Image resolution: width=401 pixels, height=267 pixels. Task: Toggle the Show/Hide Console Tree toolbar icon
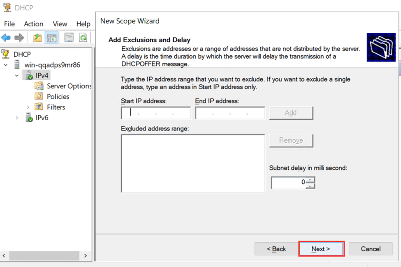(x=51, y=37)
